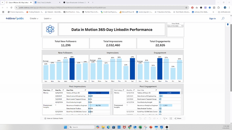232x130 pixels.
Task: Click the 1,679 engagement bar
Action: (169, 93)
